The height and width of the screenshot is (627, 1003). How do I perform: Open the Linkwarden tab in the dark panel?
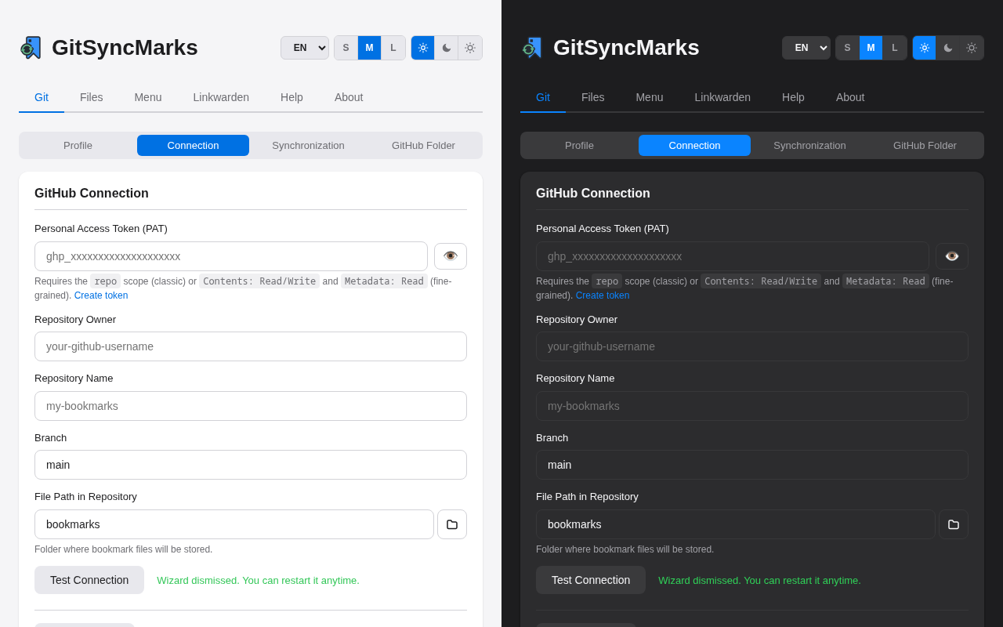point(722,97)
